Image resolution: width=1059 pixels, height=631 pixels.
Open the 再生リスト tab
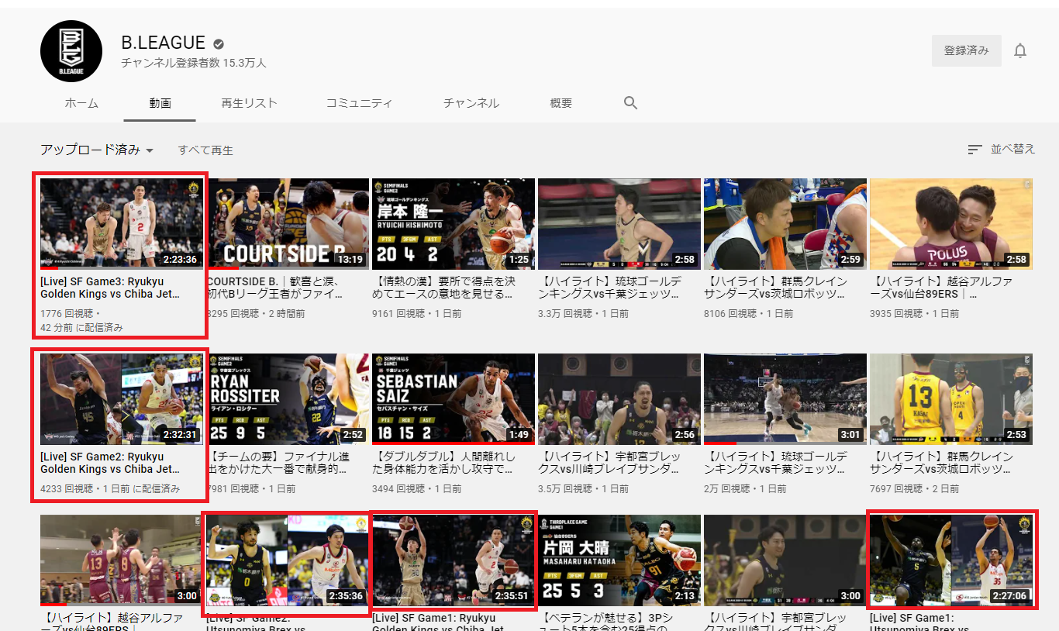249,103
